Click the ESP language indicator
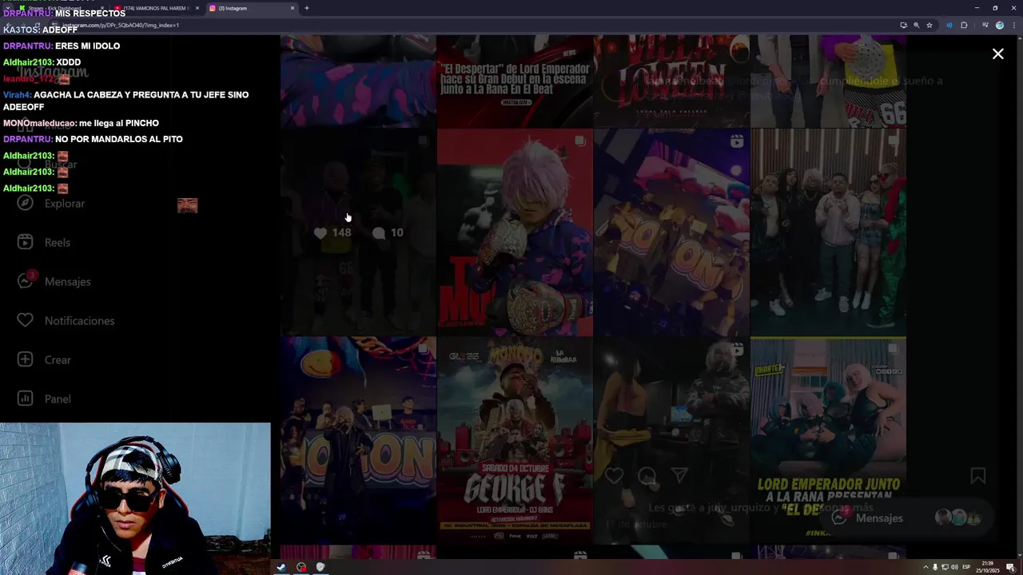 (965, 567)
